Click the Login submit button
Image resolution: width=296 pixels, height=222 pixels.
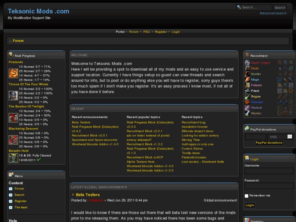point(250,205)
